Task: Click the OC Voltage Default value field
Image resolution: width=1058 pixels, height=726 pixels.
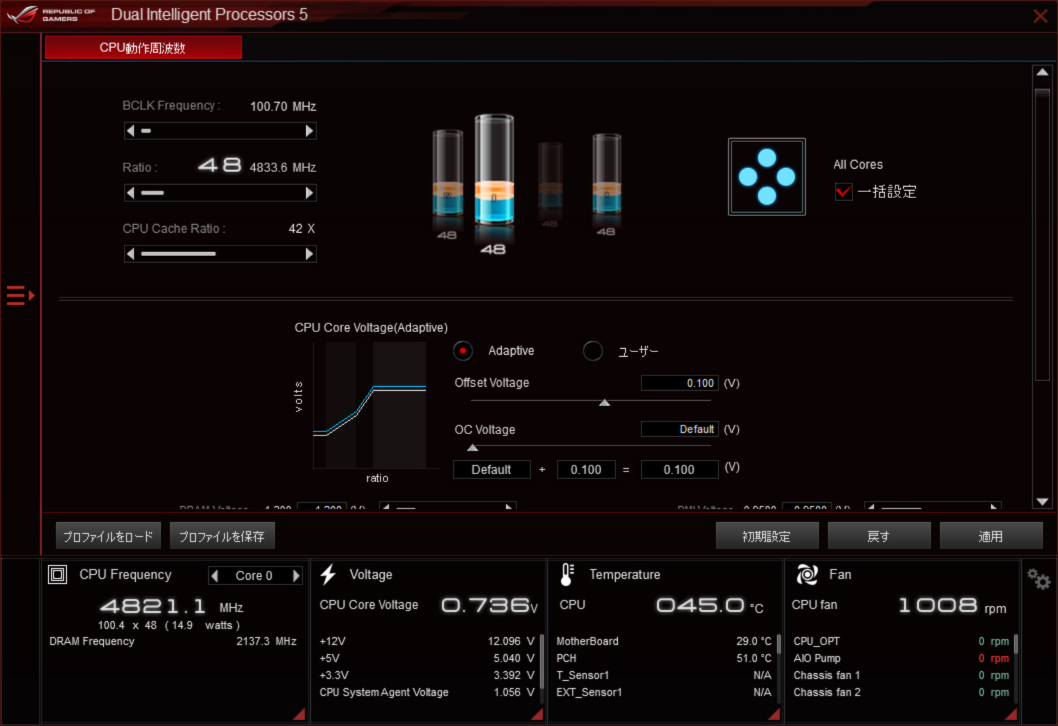Action: coord(679,429)
